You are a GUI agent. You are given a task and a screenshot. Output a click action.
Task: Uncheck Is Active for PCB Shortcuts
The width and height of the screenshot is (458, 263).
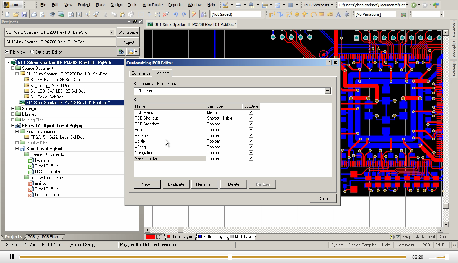(x=251, y=118)
